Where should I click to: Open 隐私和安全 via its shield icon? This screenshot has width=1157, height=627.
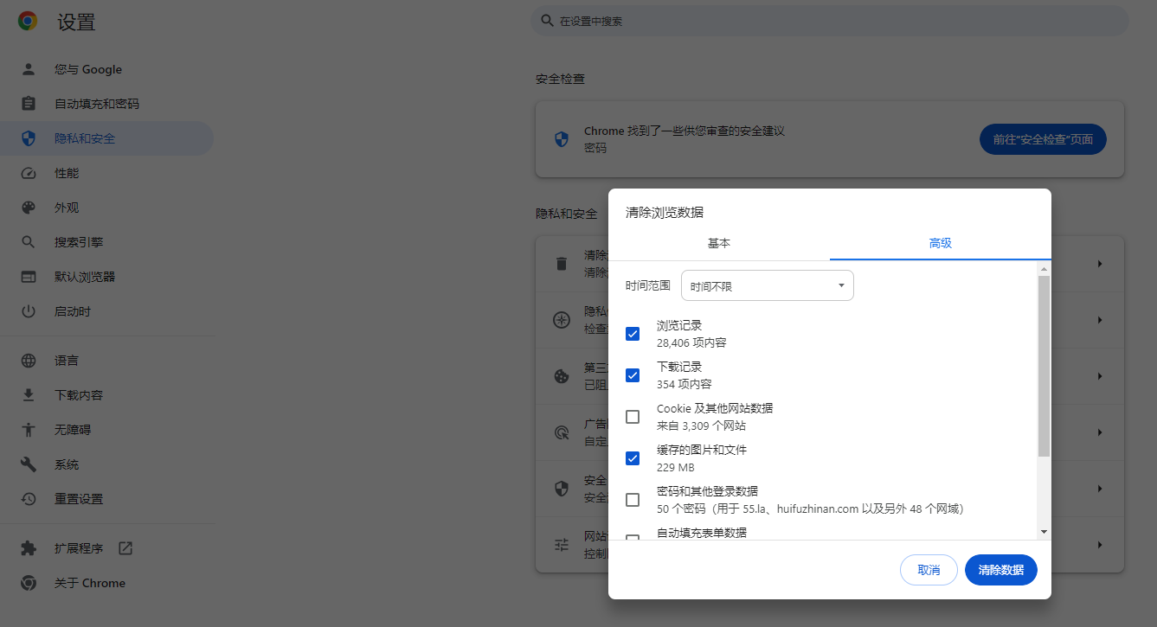click(29, 138)
